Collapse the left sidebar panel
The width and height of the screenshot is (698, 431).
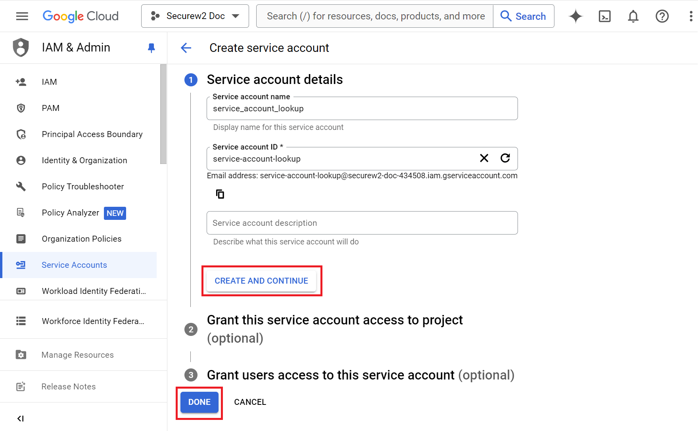point(21,418)
